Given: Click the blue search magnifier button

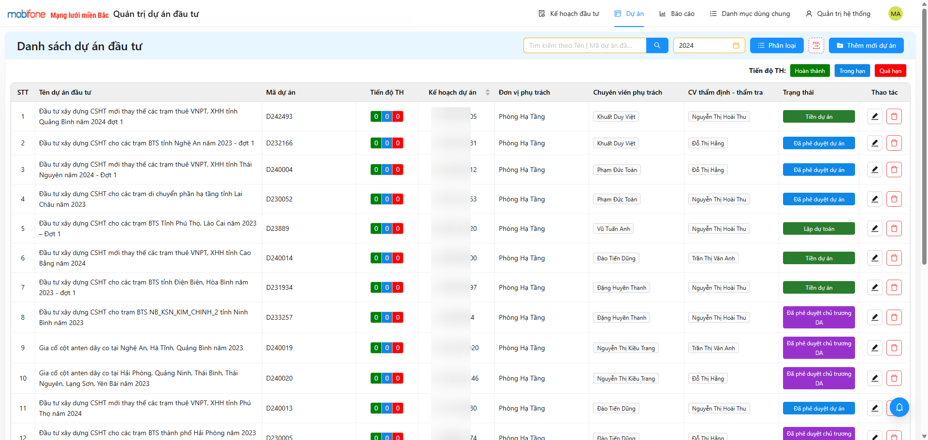Looking at the screenshot, I should (657, 45).
